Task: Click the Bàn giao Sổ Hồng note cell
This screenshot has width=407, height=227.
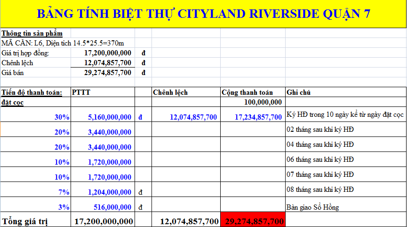Action: pyautogui.click(x=346, y=204)
